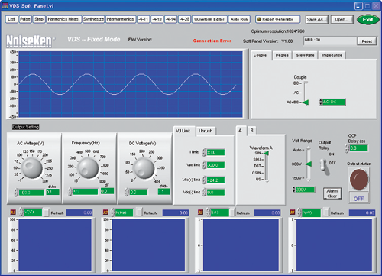Click the Couple vertical slider pointer

click(x=306, y=102)
